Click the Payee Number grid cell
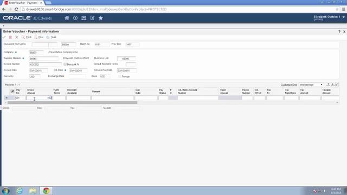The image size is (347, 195). 247,97
